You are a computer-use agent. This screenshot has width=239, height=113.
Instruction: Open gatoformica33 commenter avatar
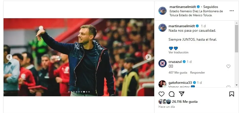click(162, 84)
